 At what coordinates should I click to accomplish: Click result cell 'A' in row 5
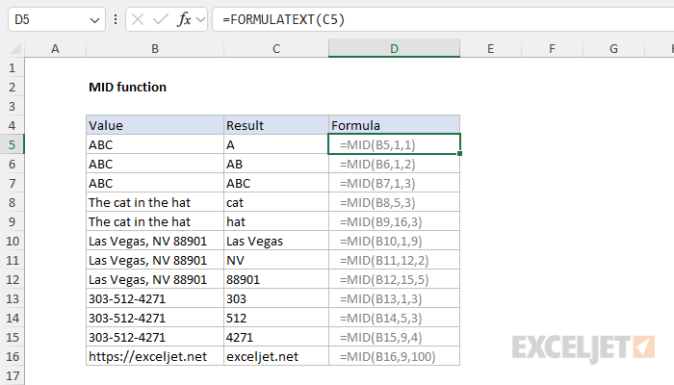[276, 144]
